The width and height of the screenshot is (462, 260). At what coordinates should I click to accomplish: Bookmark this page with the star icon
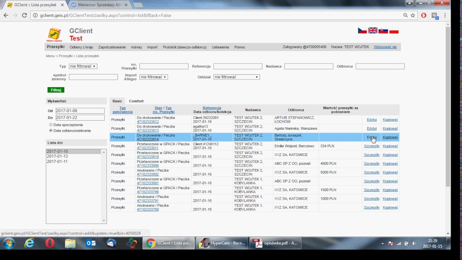(x=413, y=15)
